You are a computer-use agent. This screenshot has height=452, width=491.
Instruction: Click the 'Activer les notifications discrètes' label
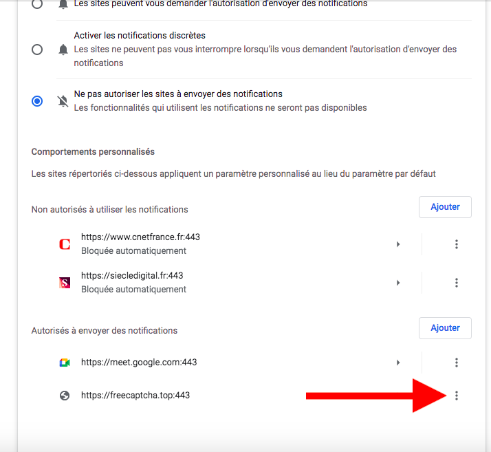click(x=140, y=35)
